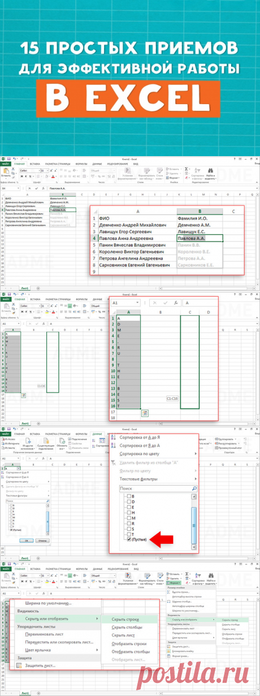Click Сортировка от А до Я in enlarged filter menu
This screenshot has height=696, width=260.
click(x=141, y=437)
